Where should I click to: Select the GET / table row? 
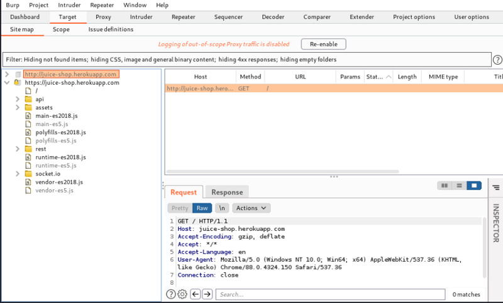(x=334, y=88)
